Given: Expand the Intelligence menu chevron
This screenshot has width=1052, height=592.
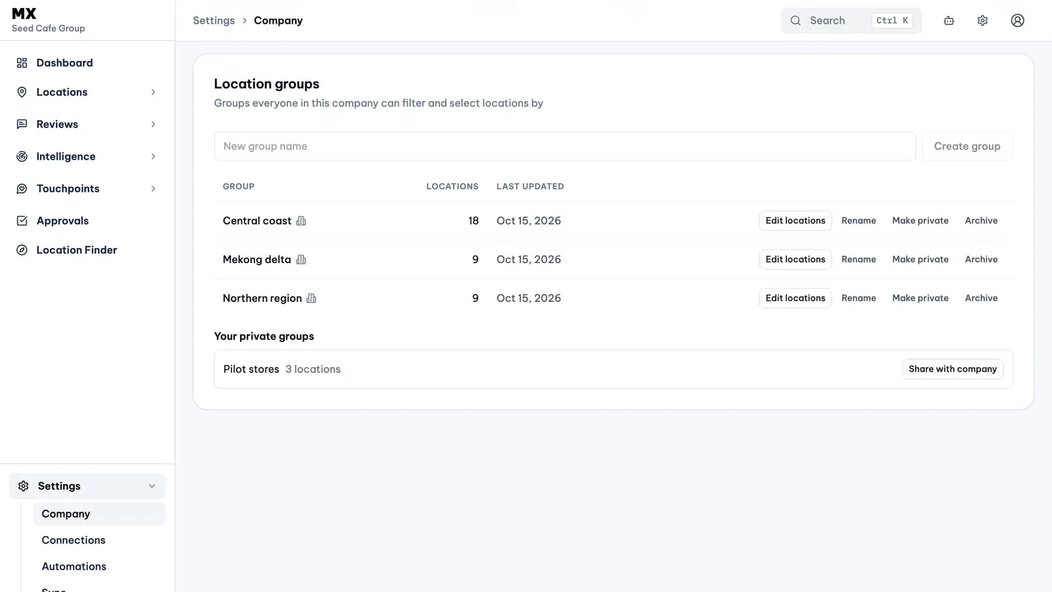Looking at the screenshot, I should pyautogui.click(x=153, y=157).
